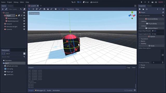The image size is (166, 93).
Task: Open the Project menu
Action: click(10, 2)
